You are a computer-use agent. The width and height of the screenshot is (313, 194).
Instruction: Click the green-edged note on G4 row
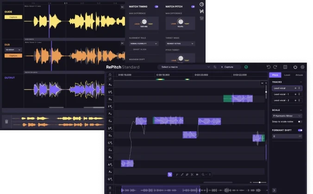tap(238, 98)
